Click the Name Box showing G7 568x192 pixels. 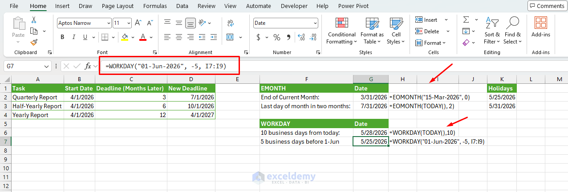tap(27, 66)
